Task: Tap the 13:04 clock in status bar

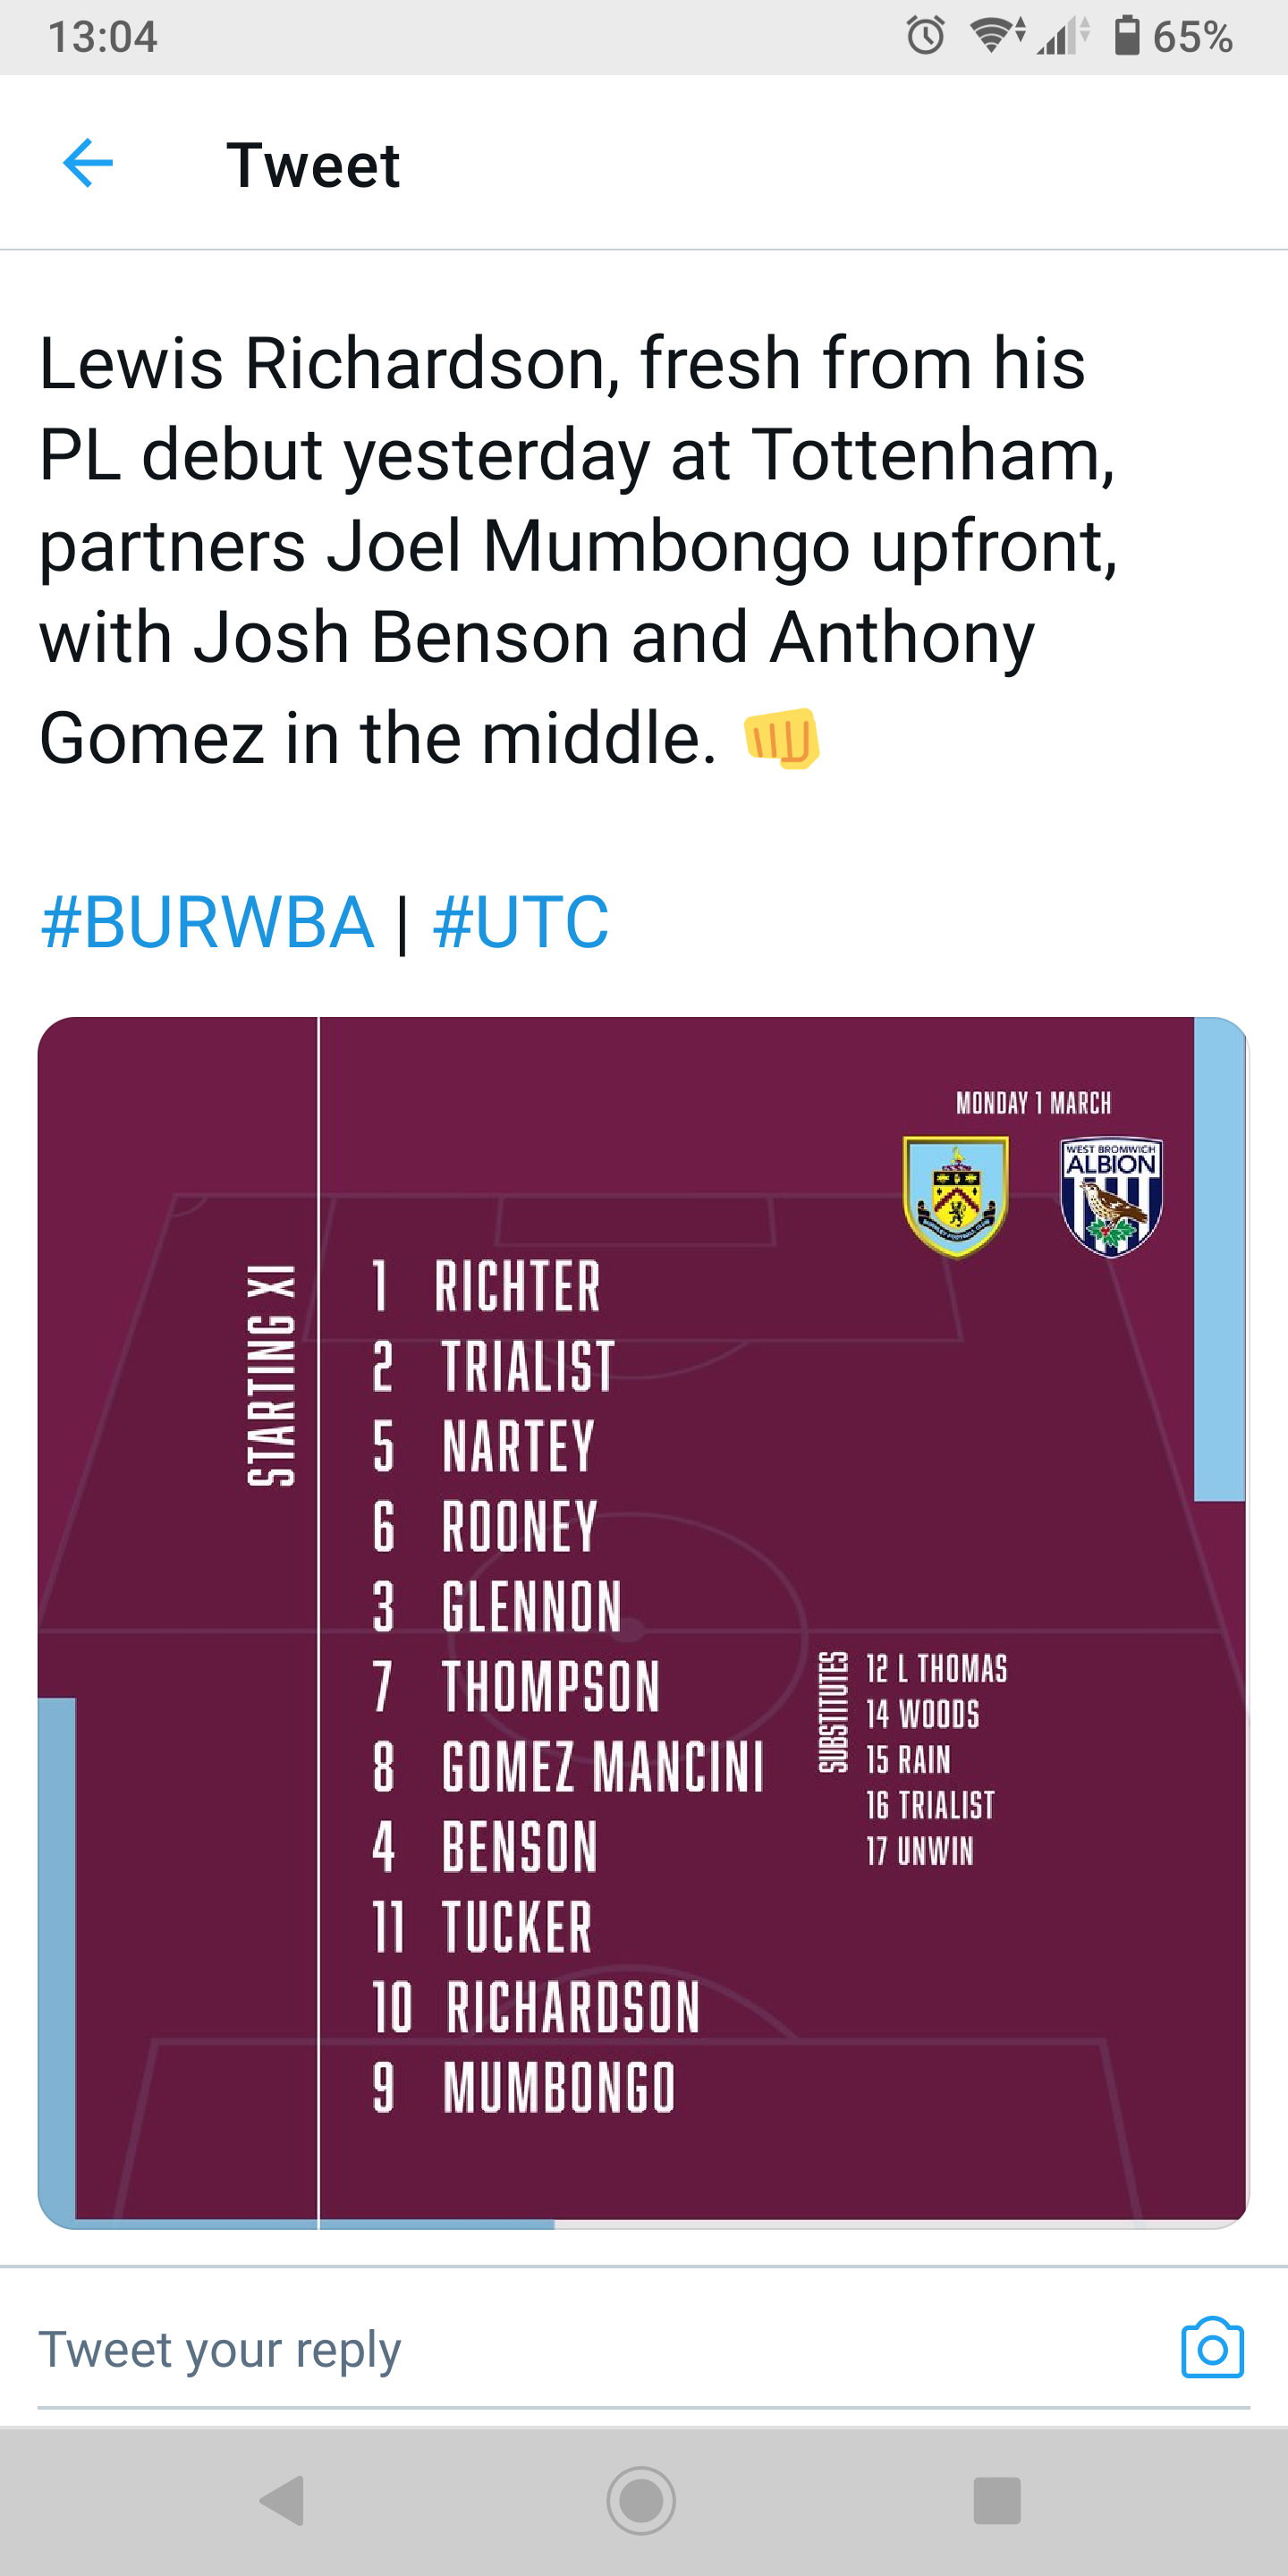Action: click(103, 37)
